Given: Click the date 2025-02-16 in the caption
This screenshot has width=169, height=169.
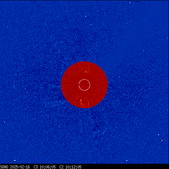Looking at the screenshot, I should click(x=20, y=167).
